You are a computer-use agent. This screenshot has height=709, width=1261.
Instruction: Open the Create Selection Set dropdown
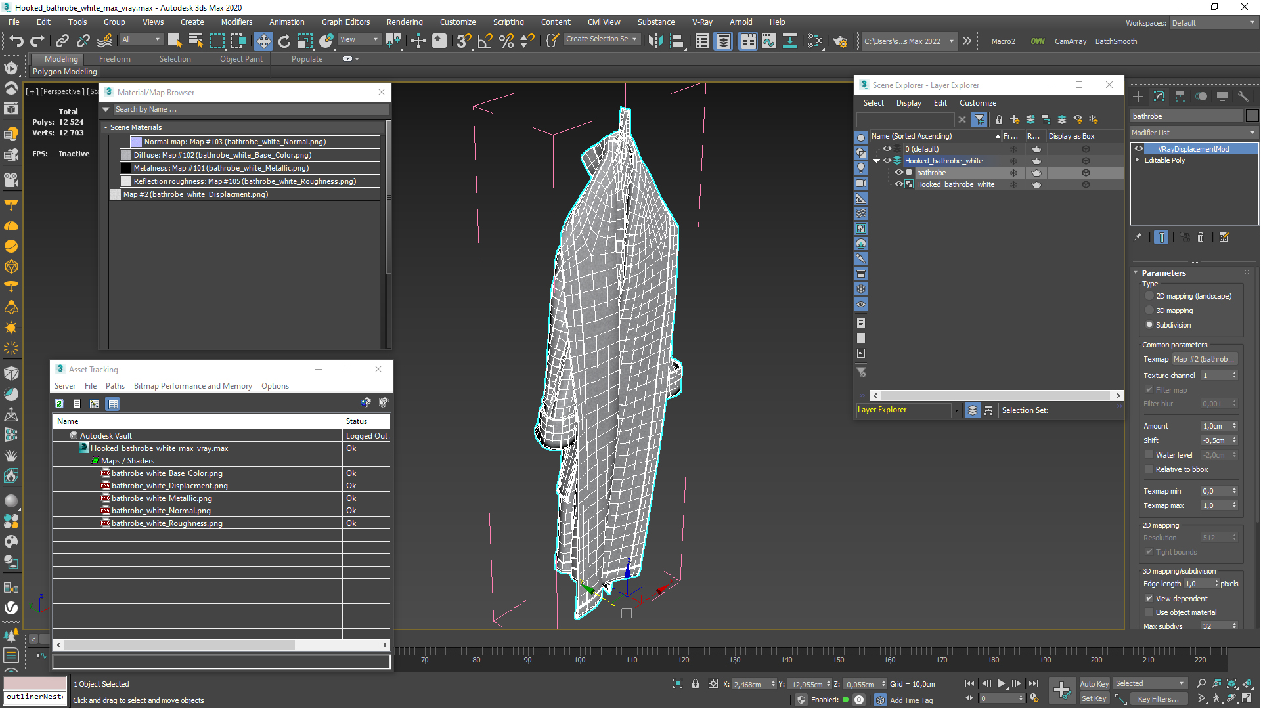click(x=601, y=39)
